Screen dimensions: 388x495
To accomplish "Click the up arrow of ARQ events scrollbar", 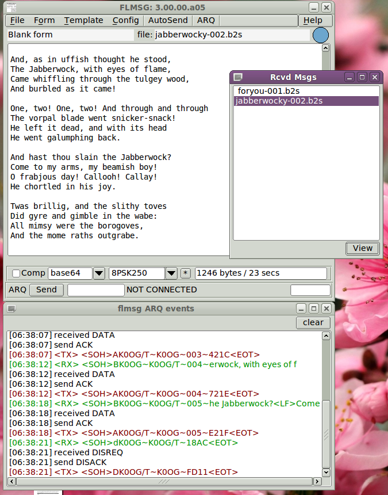I will (326, 336).
